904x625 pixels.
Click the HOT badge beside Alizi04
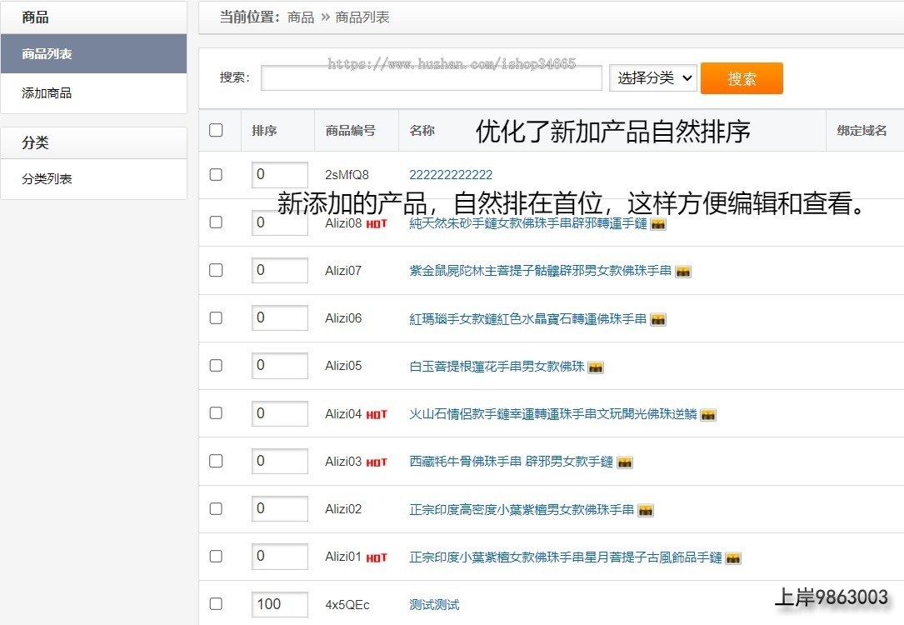375,413
